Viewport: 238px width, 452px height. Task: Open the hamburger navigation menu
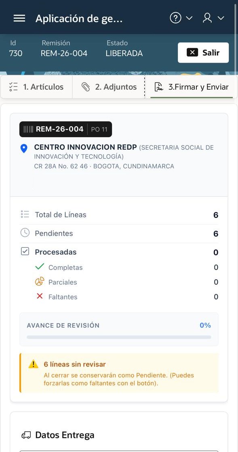[19, 19]
